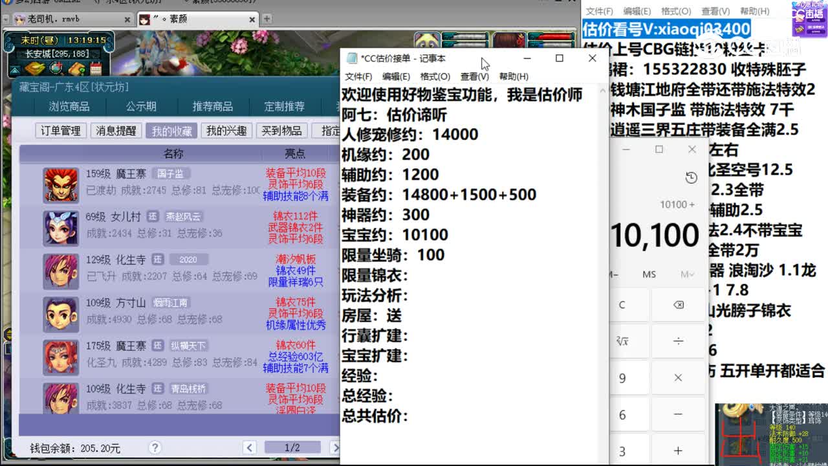Select the 109级 方寸山 character avatar
The width and height of the screenshot is (828, 466).
pos(61,314)
